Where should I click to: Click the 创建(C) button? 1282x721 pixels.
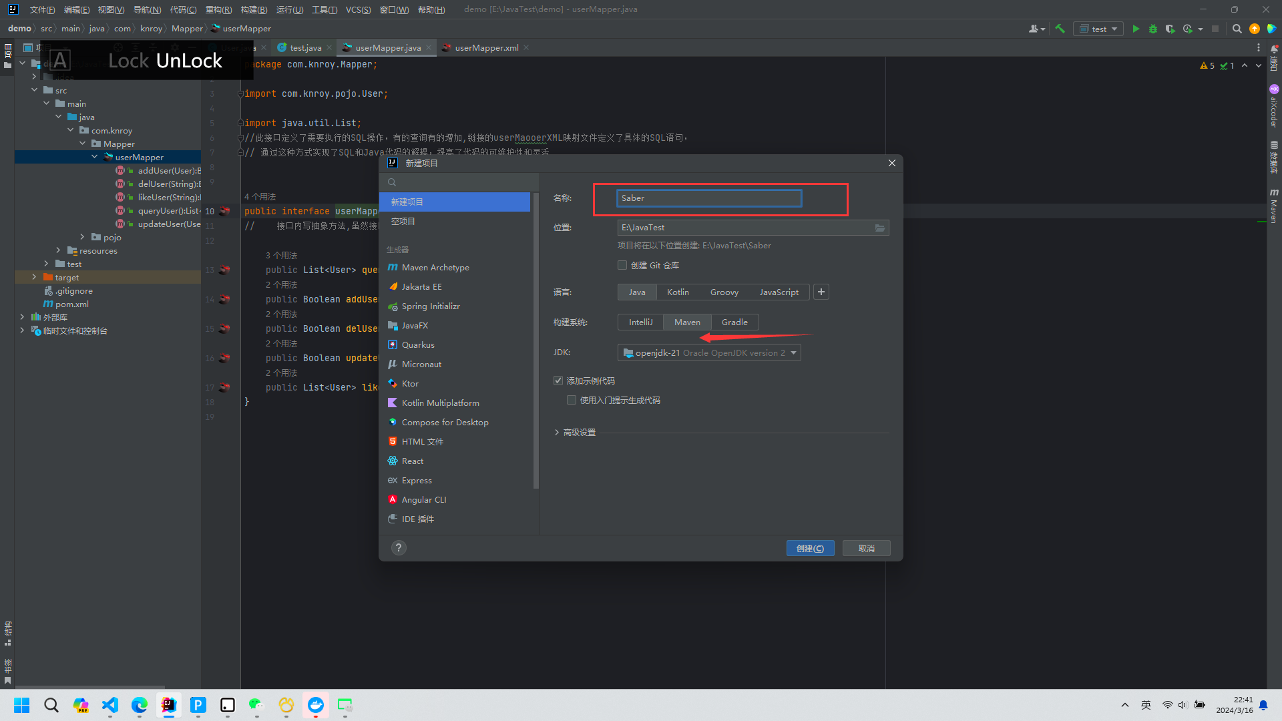click(810, 548)
